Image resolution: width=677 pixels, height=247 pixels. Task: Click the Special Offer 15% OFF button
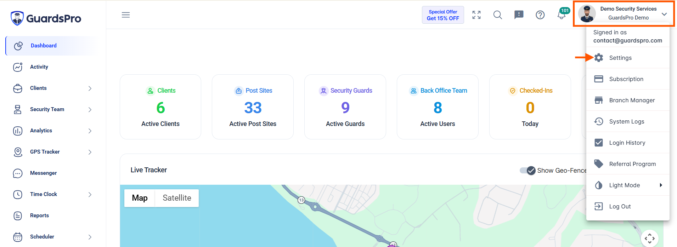(443, 15)
